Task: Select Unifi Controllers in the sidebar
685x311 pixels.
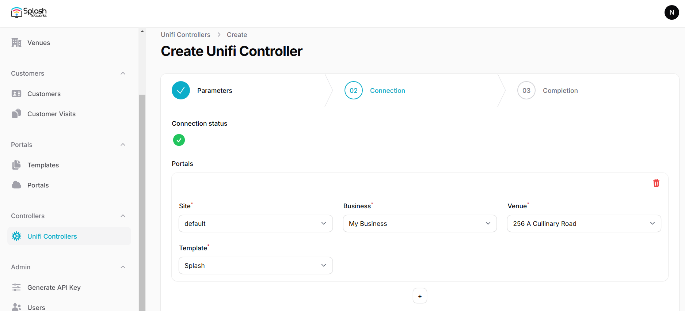Action: (x=69, y=236)
